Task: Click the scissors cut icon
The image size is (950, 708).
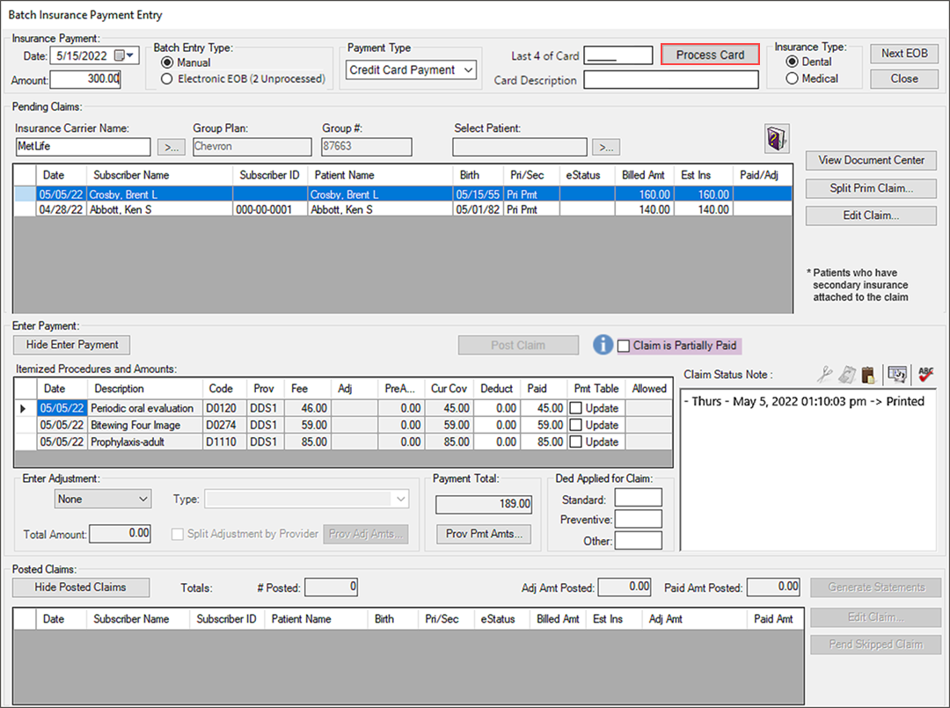Action: tap(823, 375)
